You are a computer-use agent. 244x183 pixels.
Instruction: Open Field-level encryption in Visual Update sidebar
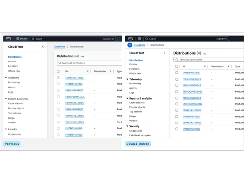[x=140, y=135]
